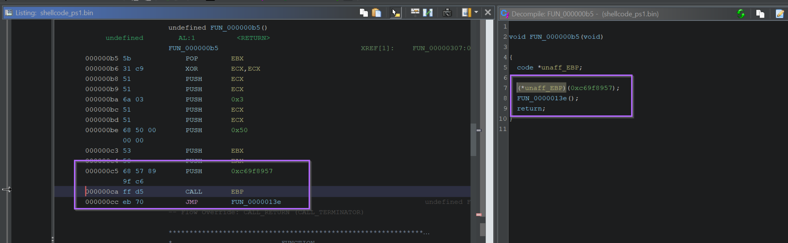The width and height of the screenshot is (788, 243).
Task: Click the 9f c6 continuation bytes
Action: click(x=133, y=181)
